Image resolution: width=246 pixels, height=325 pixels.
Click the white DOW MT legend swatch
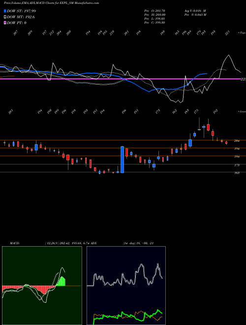click(5, 17)
